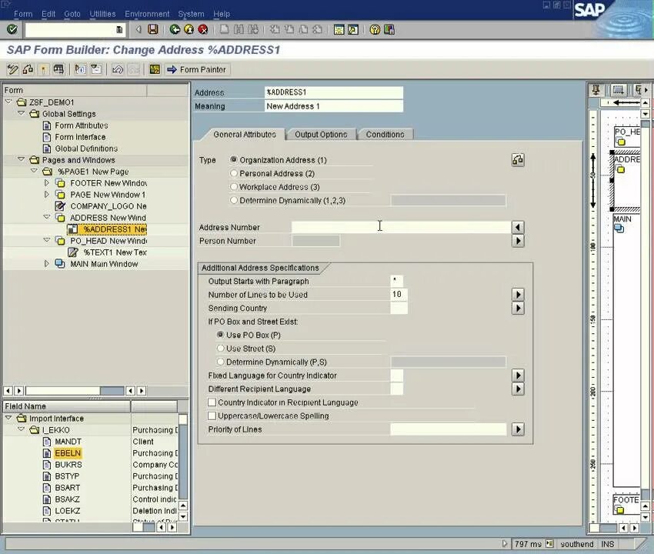
Task: Expand the FOOTER New Window node
Action: (x=47, y=182)
